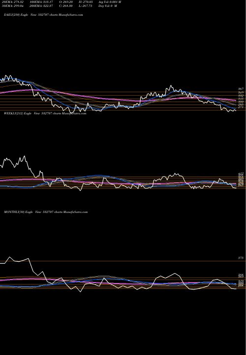This screenshot has height=355, width=246.
Task: Click the 50EMA: 299.04 value
Action: (x=14, y=6)
